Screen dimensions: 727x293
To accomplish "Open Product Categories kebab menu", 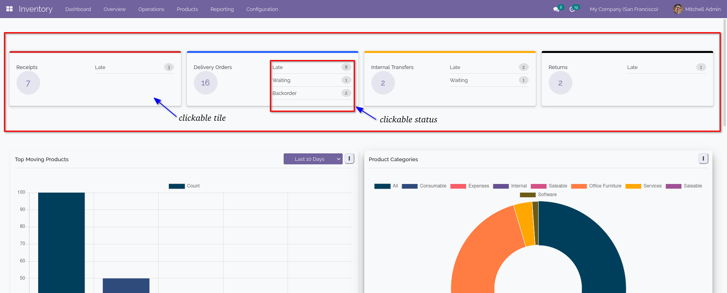I will pos(703,158).
